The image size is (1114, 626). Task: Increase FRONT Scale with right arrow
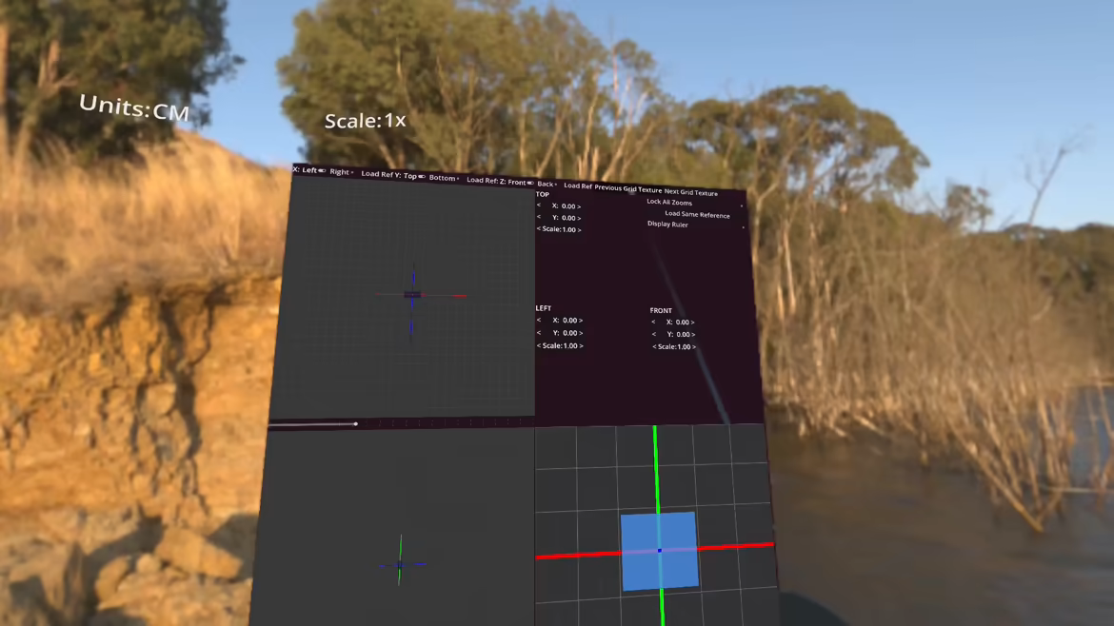[x=694, y=347]
